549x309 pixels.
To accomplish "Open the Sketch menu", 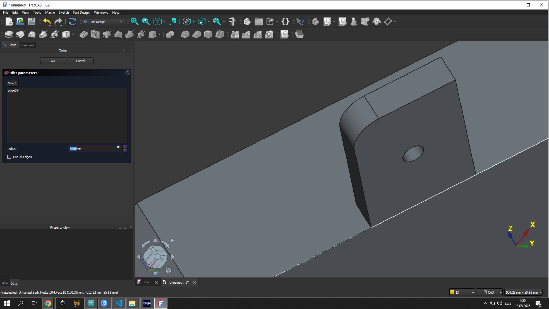I will (64, 13).
